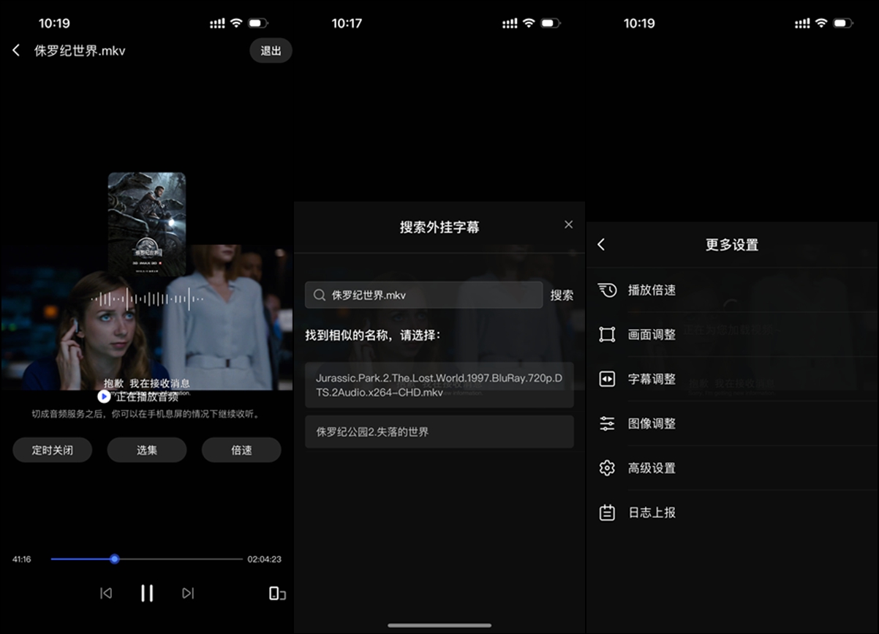Jump back using the previous-track control
Image resolution: width=879 pixels, height=634 pixels.
[105, 593]
